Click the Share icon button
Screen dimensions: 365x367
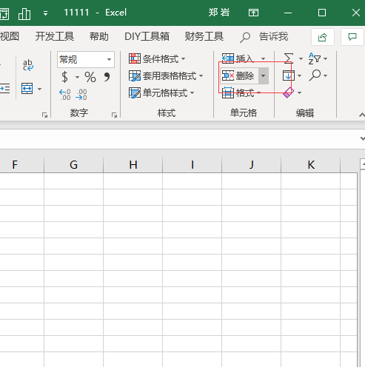point(323,37)
